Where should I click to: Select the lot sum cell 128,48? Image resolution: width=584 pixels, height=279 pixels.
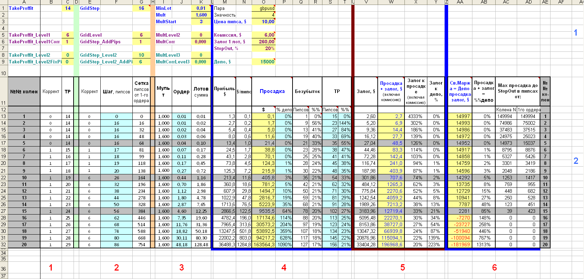pyautogui.click(x=201, y=244)
